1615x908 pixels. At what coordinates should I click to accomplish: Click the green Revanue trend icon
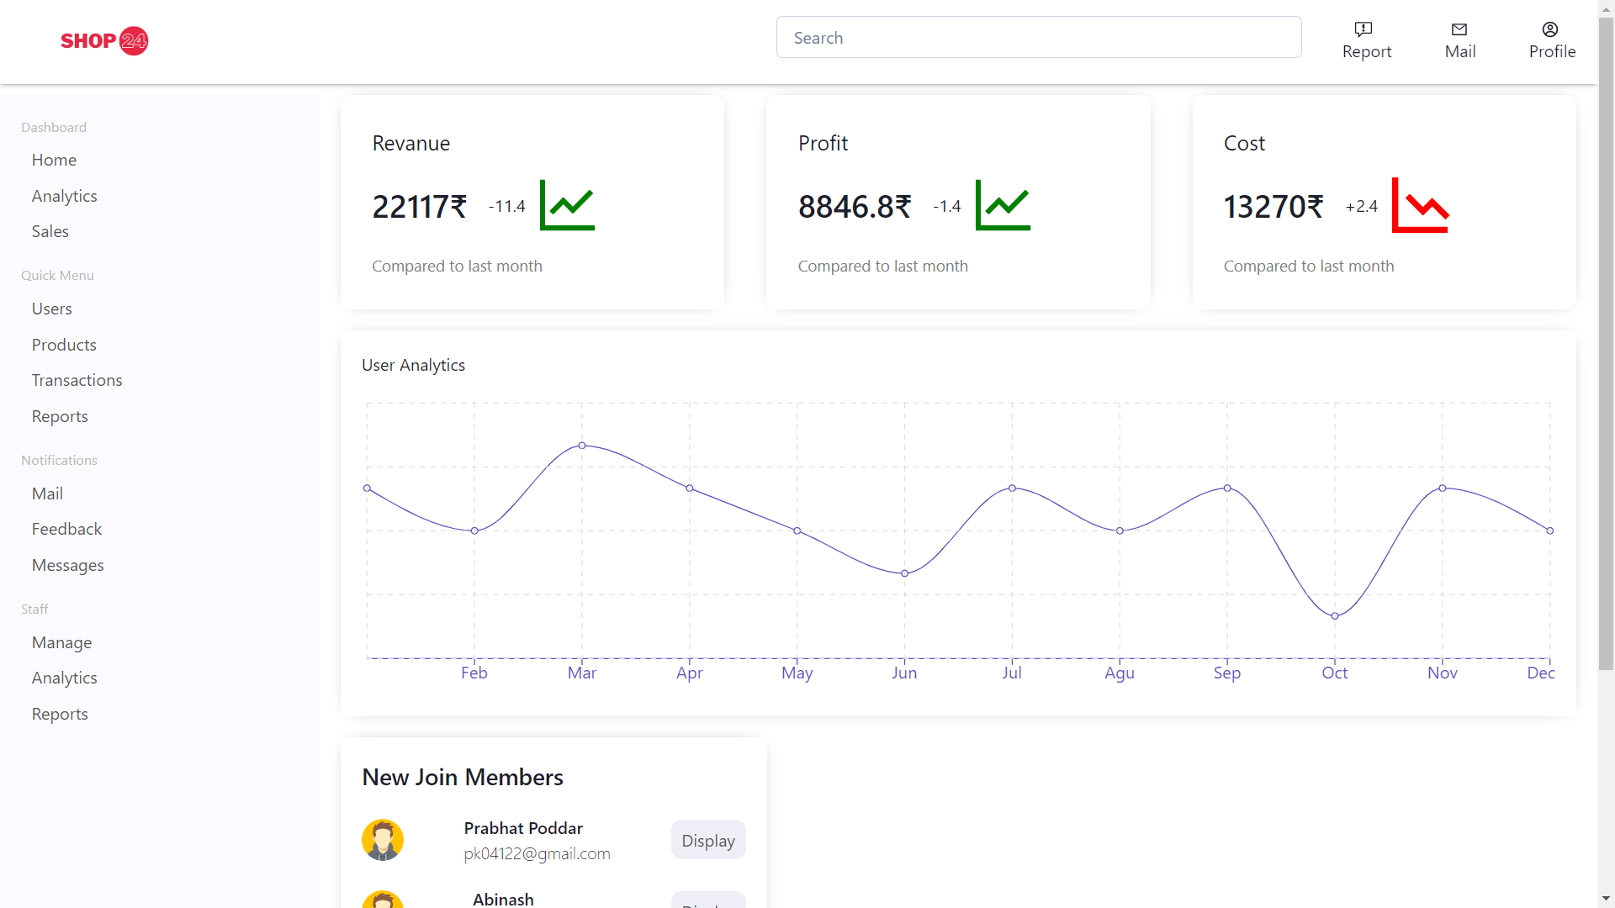click(x=567, y=205)
